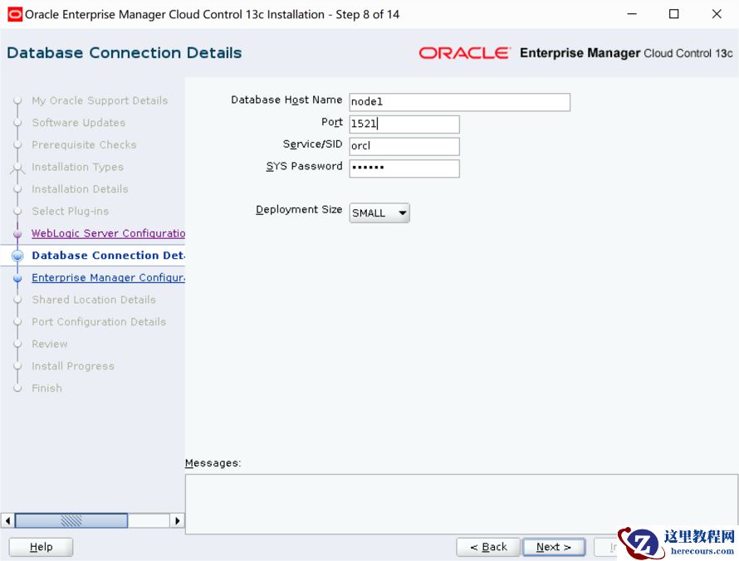Click 'Installation Details' step text
The width and height of the screenshot is (739, 561).
click(80, 189)
